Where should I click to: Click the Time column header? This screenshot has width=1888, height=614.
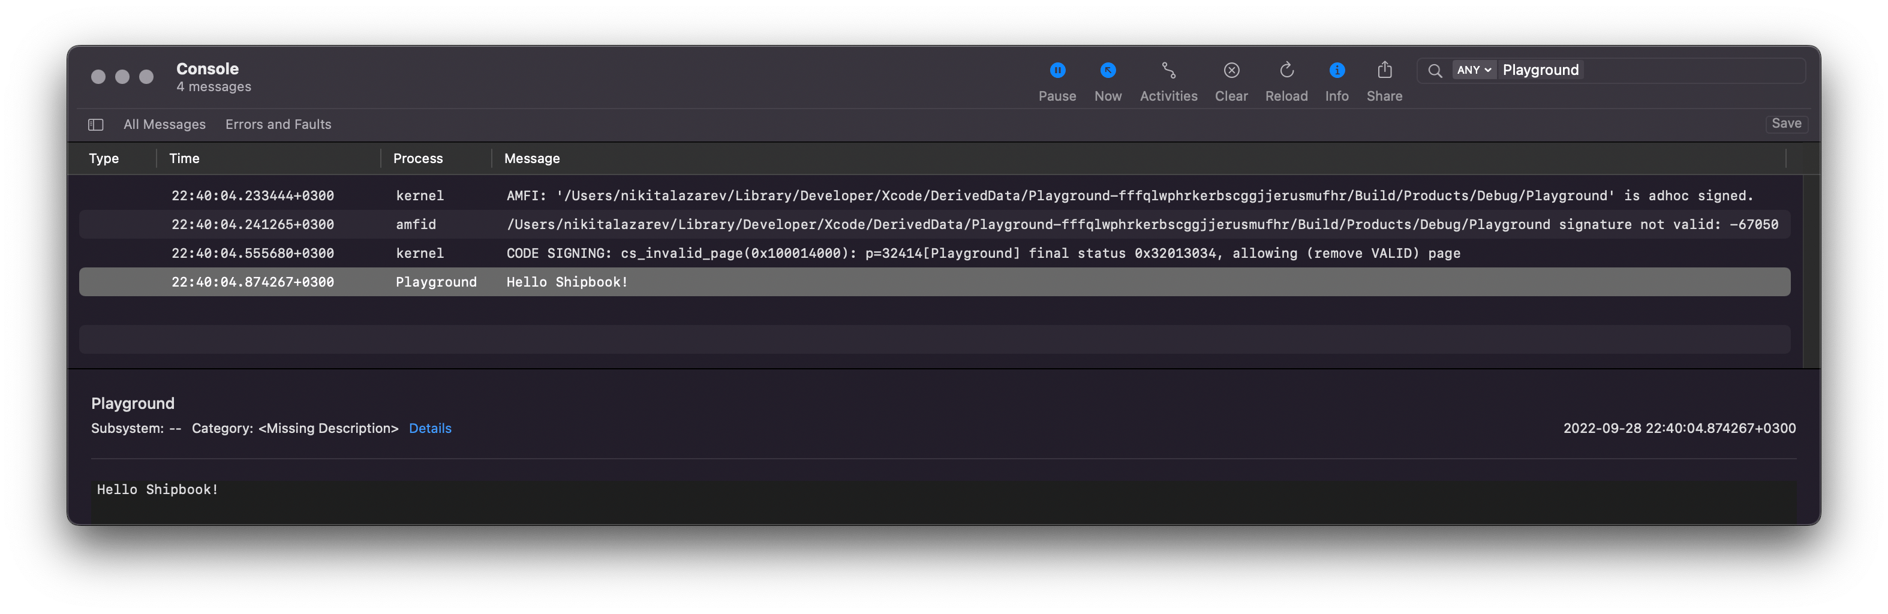[184, 158]
